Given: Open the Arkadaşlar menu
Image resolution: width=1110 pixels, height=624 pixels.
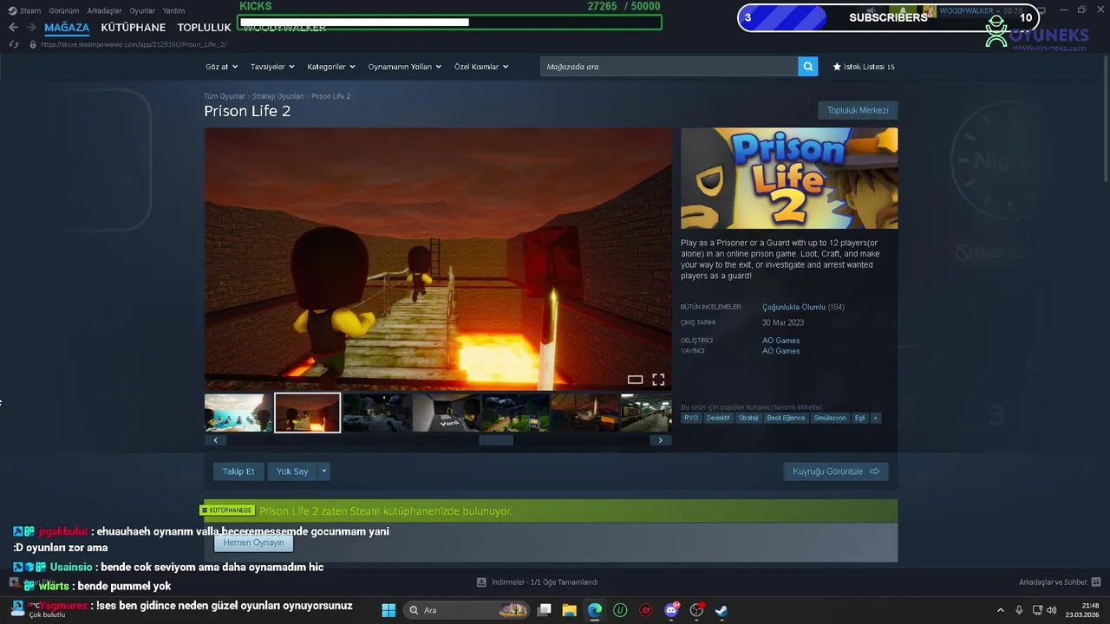Looking at the screenshot, I should tap(104, 10).
